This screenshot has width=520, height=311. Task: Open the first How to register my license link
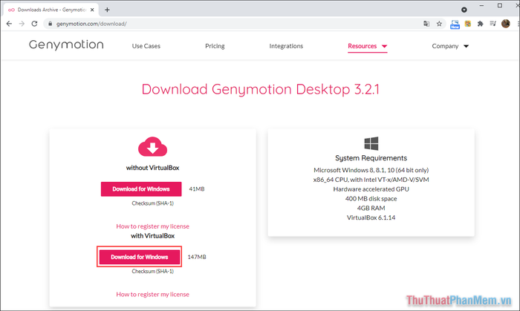pos(152,226)
